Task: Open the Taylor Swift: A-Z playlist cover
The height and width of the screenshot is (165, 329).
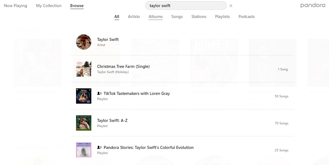Action: click(84, 123)
